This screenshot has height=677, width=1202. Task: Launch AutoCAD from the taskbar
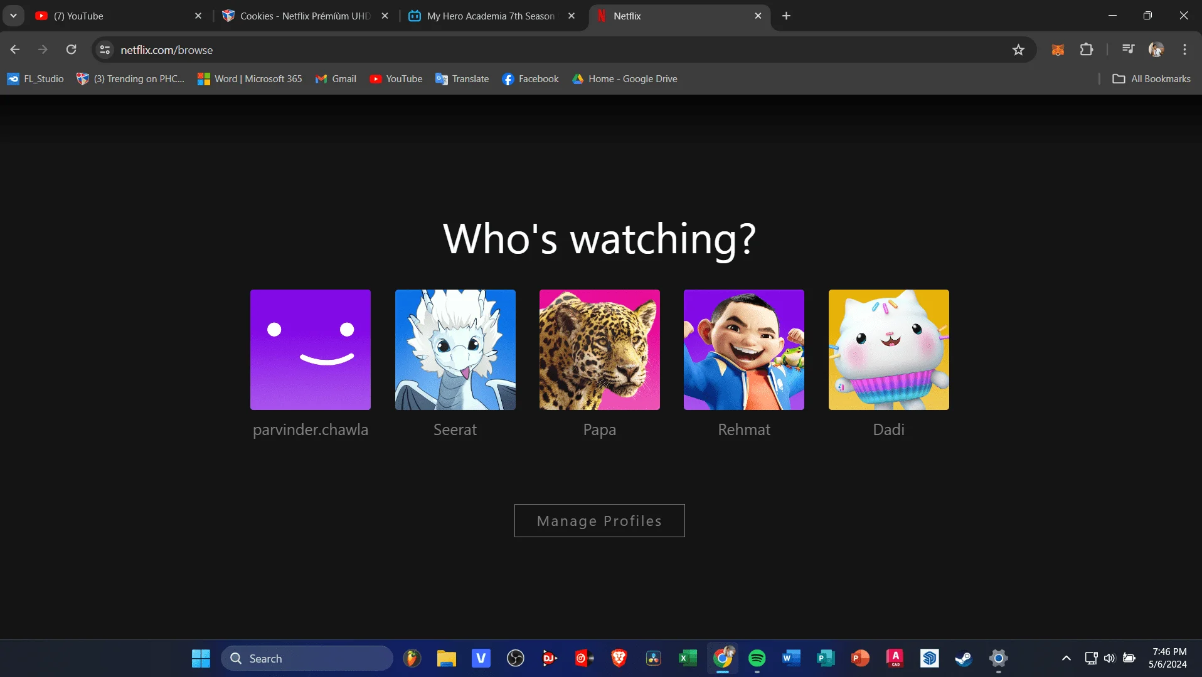(895, 658)
